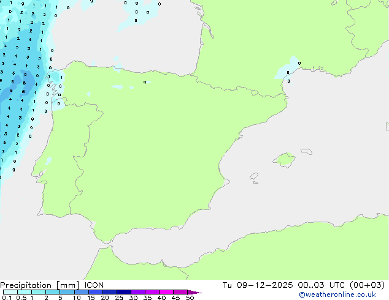Image resolution: width=389 pixels, height=300 pixels.
Task: Pick the 10–15 mm blue legend swatch
Action: coord(81,292)
